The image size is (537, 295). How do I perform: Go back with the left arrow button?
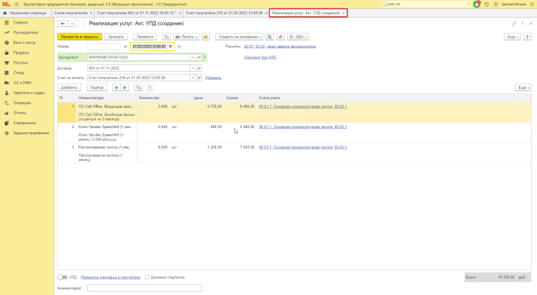point(62,23)
